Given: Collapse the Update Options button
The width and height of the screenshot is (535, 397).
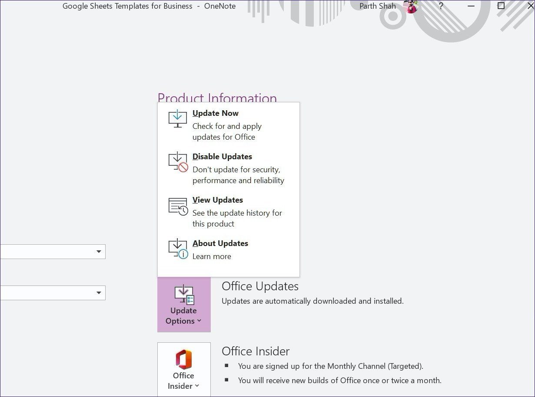Looking at the screenshot, I should click(x=184, y=305).
